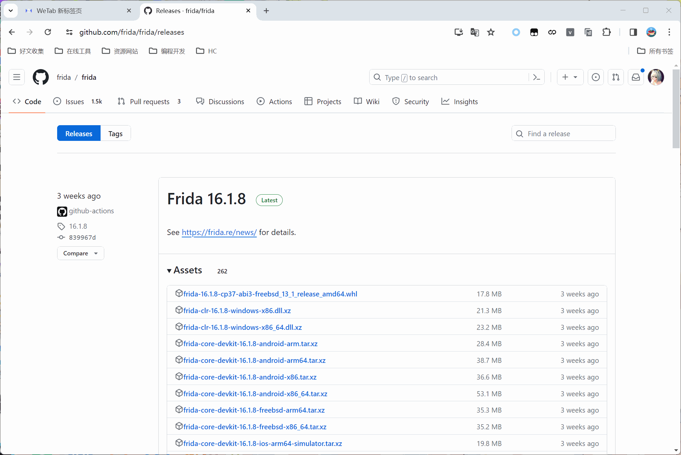The image size is (681, 455).
Task: Click the issues circle icon in header
Action: 595,77
